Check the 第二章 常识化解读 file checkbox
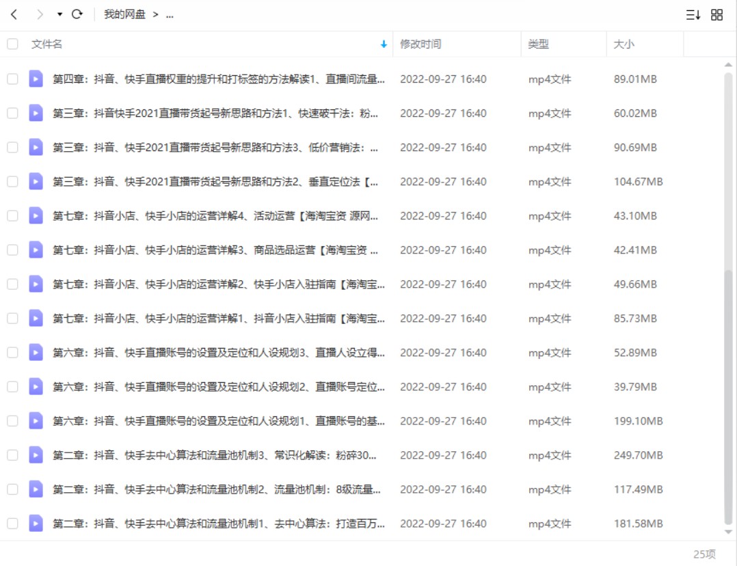 pos(13,455)
